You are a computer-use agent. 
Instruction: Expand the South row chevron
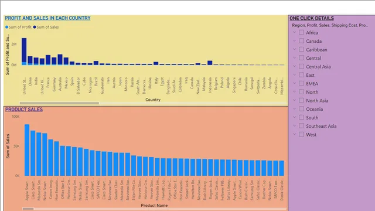(294, 117)
